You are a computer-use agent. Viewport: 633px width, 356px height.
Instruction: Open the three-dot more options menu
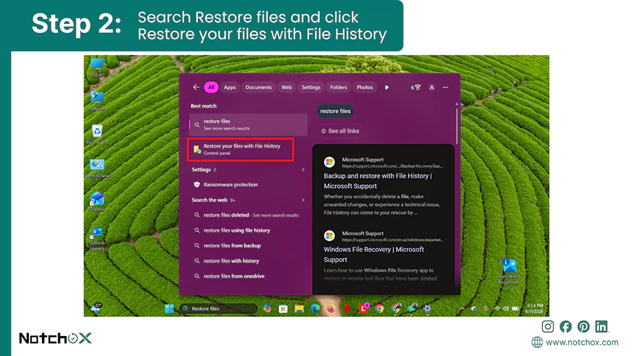(x=446, y=87)
